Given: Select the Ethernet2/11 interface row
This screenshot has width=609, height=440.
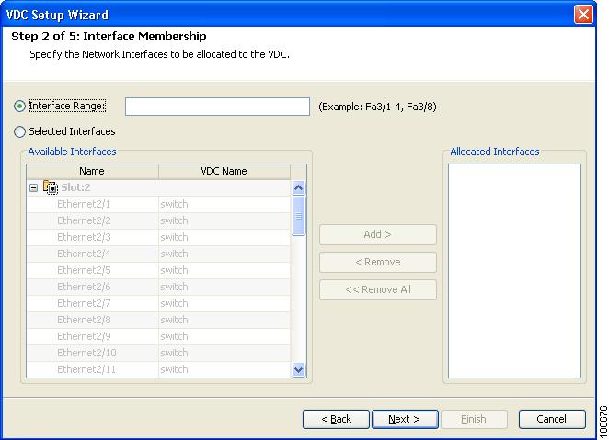Looking at the screenshot, I should pyautogui.click(x=158, y=369).
